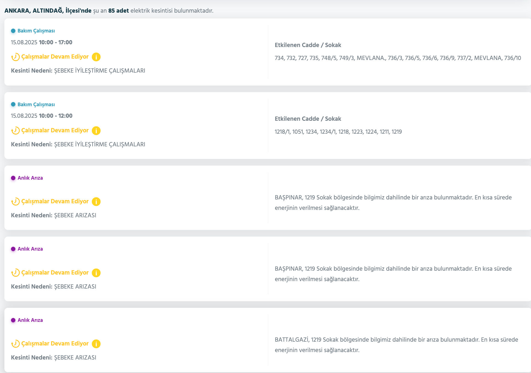Click Çalışmalar Devam Ediyor text in 10:00 - 17:00 card
This screenshot has width=531, height=373.
[55, 57]
